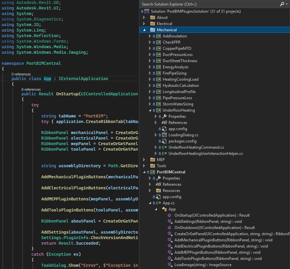Expand the Resources folder
The height and width of the screenshot is (269, 290).
pos(150,191)
